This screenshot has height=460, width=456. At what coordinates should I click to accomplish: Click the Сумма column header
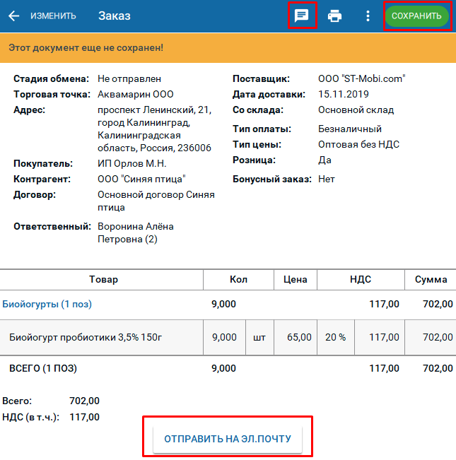pyautogui.click(x=431, y=279)
